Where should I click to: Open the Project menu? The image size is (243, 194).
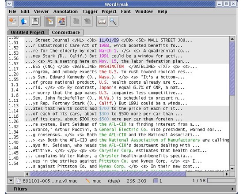pos(109,11)
